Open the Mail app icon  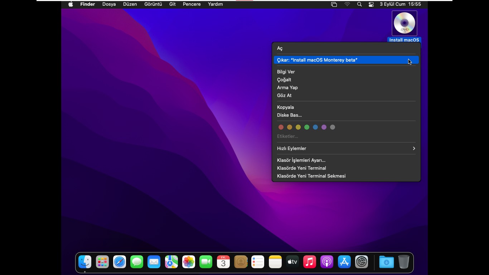tap(154, 262)
